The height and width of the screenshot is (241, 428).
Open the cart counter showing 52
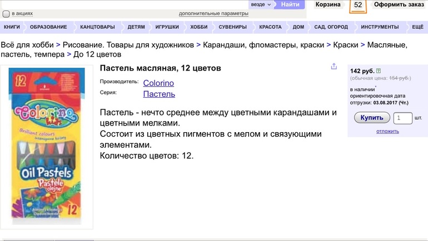tap(358, 6)
